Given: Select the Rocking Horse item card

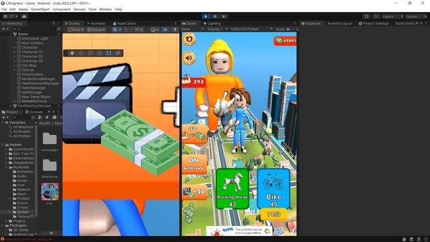Looking at the screenshot, I should tap(232, 189).
